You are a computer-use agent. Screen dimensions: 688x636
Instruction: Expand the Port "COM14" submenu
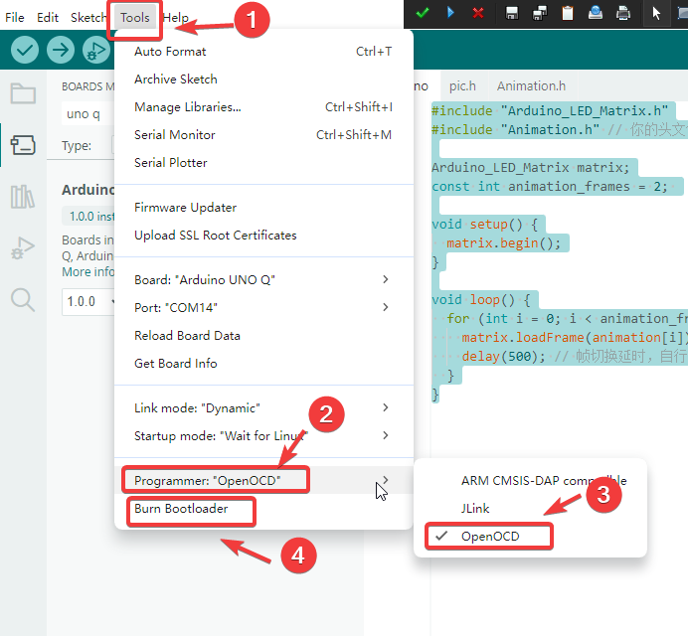coord(263,307)
